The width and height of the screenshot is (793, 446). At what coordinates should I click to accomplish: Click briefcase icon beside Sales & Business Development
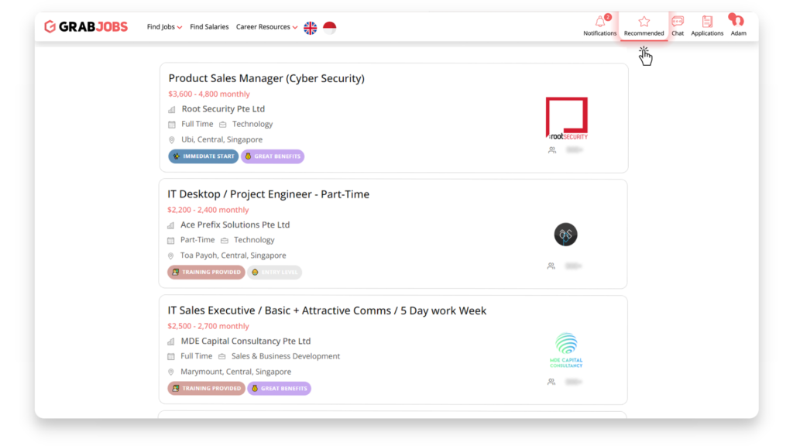pos(222,356)
